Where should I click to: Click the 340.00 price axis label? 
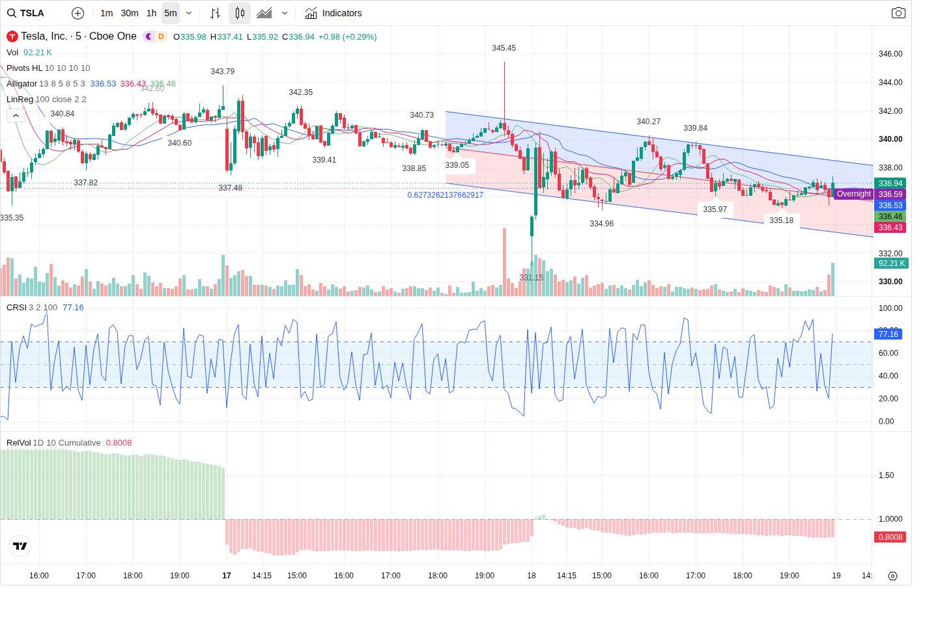tap(890, 139)
